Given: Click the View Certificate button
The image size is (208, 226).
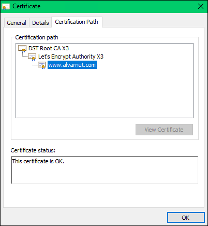Looking at the screenshot, I should click(164, 130).
